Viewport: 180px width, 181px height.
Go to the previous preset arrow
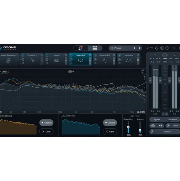click(x=134, y=48)
